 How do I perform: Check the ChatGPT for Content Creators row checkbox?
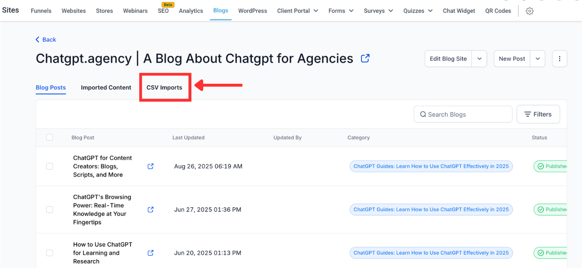[50, 166]
